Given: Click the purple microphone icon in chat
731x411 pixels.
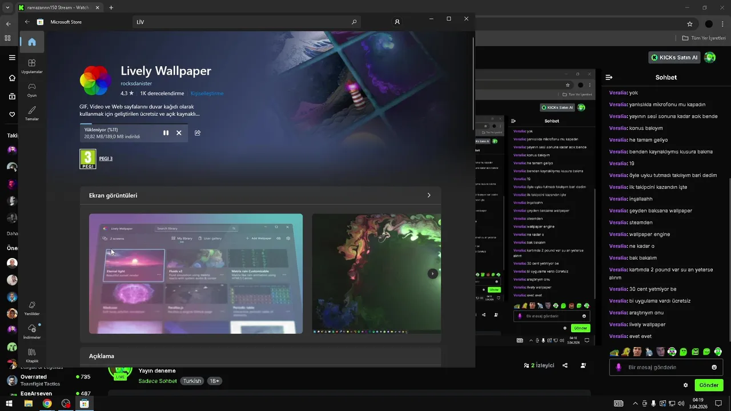Looking at the screenshot, I should pyautogui.click(x=618, y=367).
